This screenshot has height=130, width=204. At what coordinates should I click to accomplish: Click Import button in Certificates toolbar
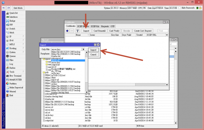coord(86,31)
